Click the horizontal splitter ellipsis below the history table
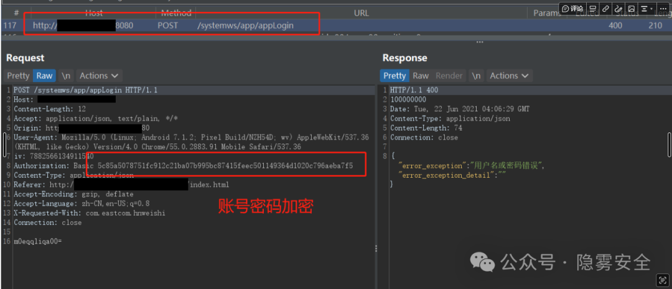The width and height of the screenshot is (672, 289). 480,42
